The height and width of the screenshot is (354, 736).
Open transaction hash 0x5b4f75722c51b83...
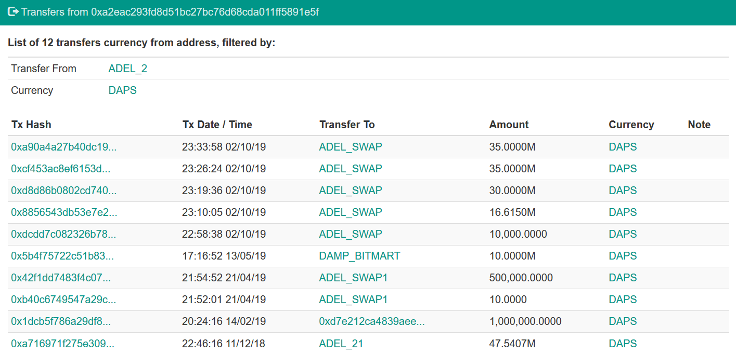click(x=62, y=256)
